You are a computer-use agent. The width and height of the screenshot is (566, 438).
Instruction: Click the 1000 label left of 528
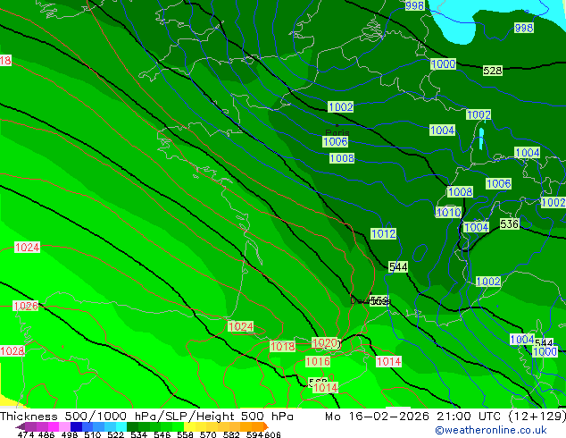click(444, 64)
